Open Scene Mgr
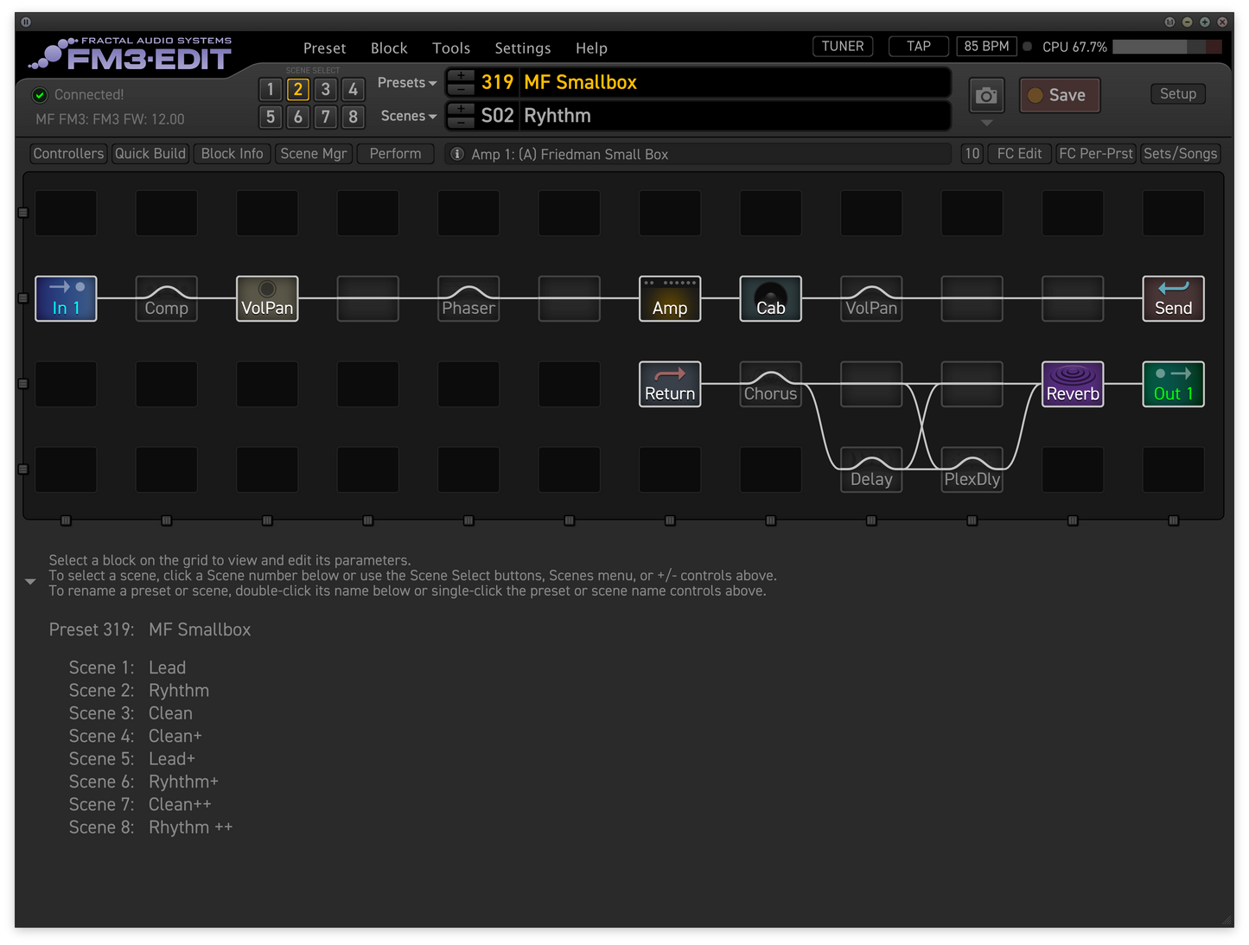This screenshot has height=945, width=1249. point(314,154)
